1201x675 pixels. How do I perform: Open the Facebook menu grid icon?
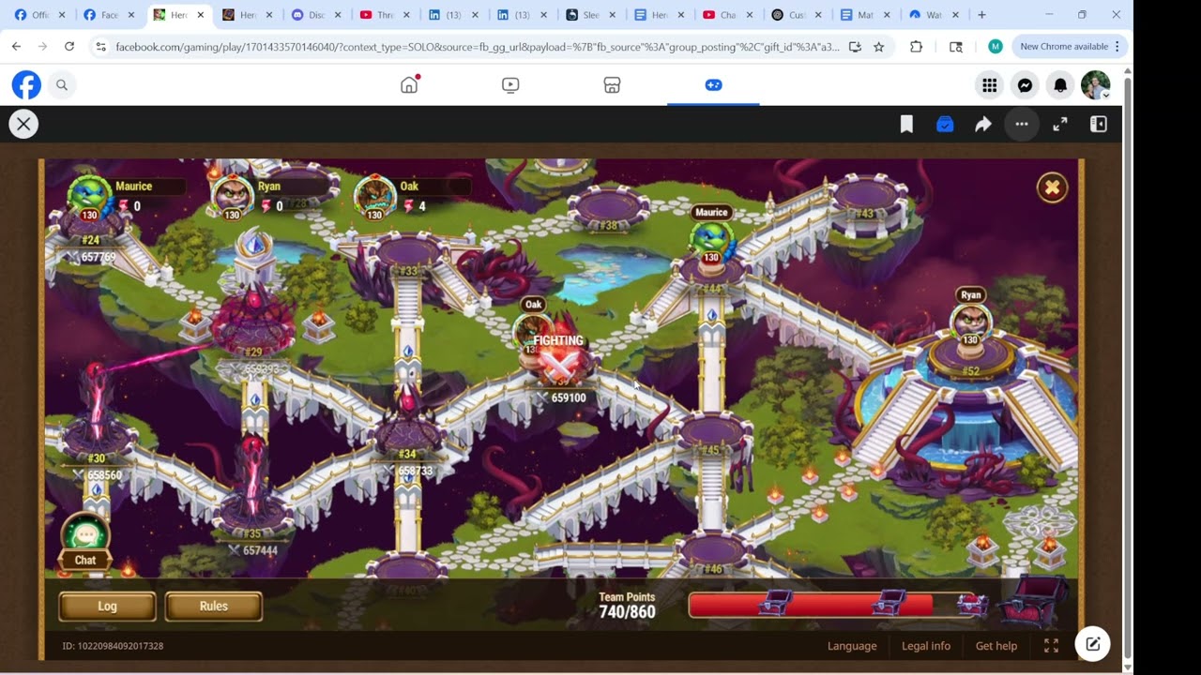pyautogui.click(x=989, y=85)
